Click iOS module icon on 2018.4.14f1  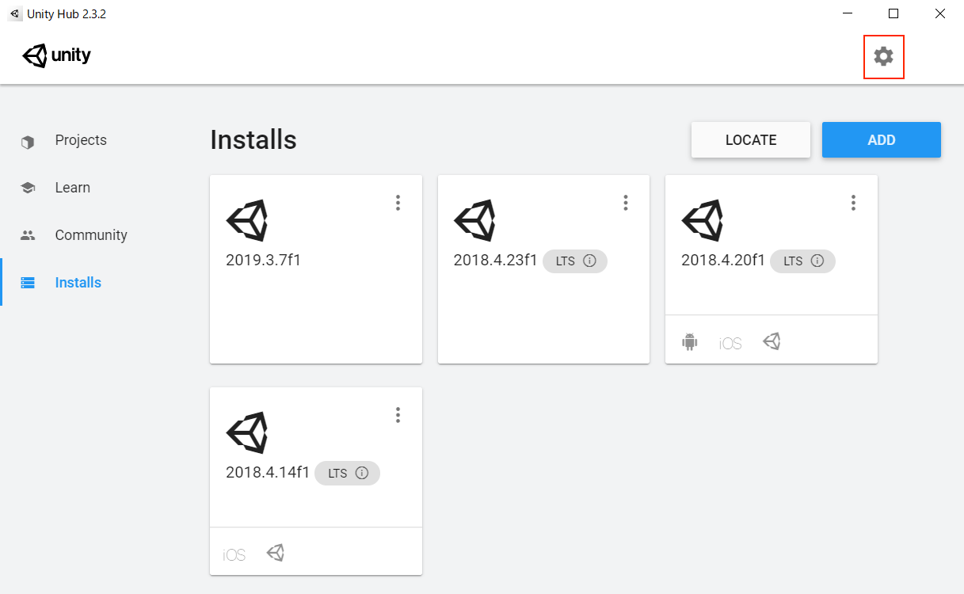234,554
